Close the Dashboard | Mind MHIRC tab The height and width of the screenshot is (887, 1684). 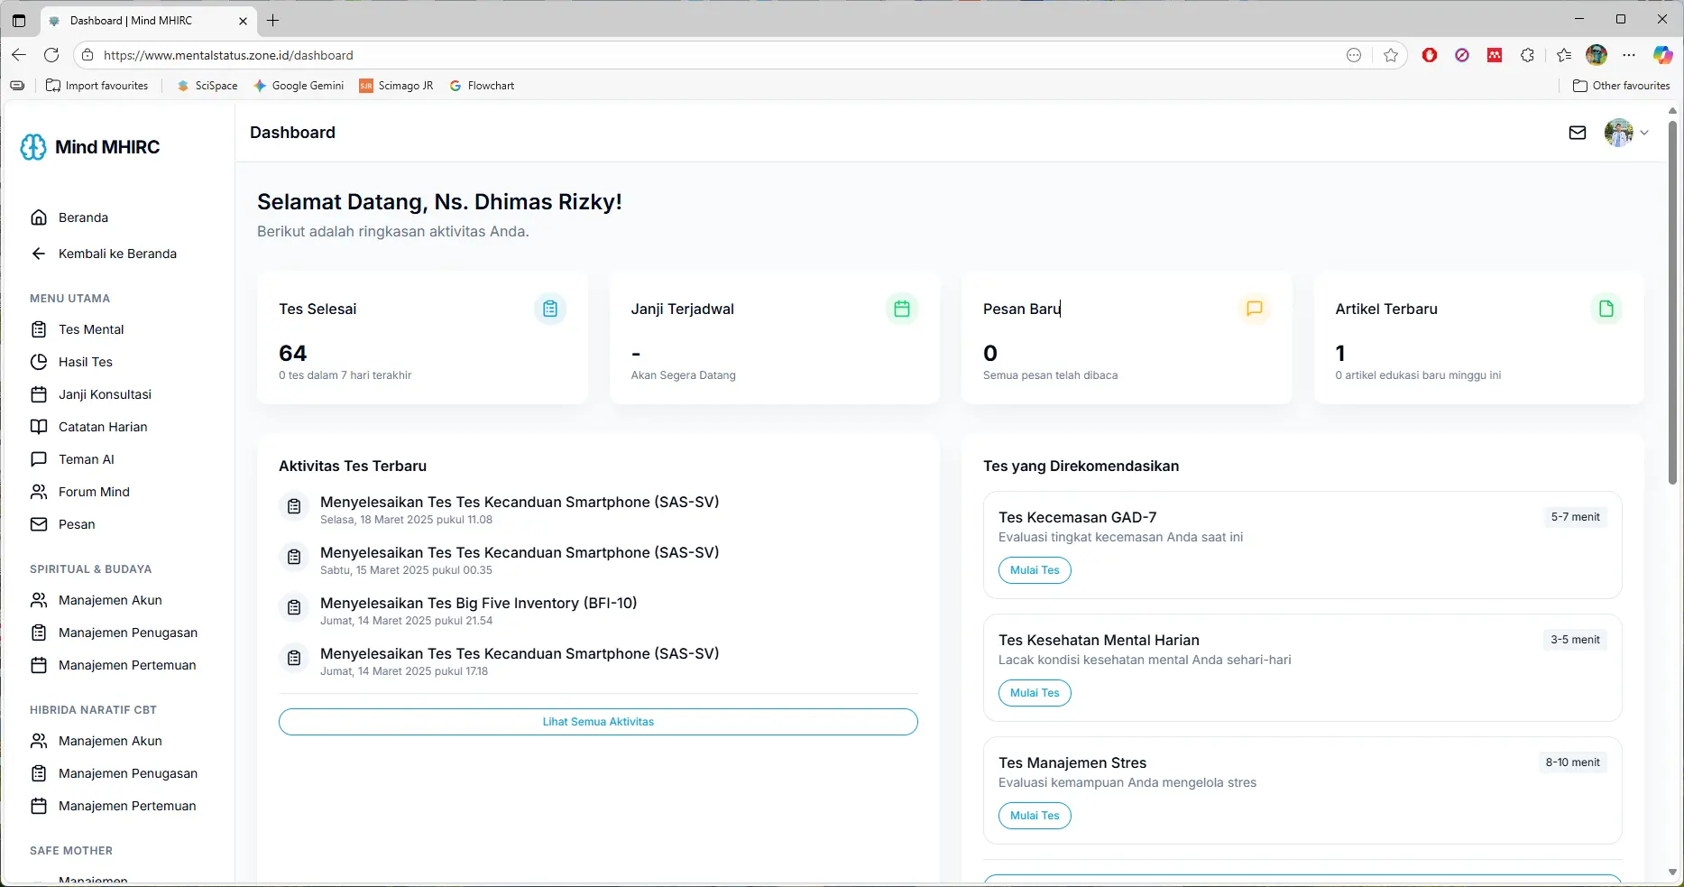click(x=243, y=21)
